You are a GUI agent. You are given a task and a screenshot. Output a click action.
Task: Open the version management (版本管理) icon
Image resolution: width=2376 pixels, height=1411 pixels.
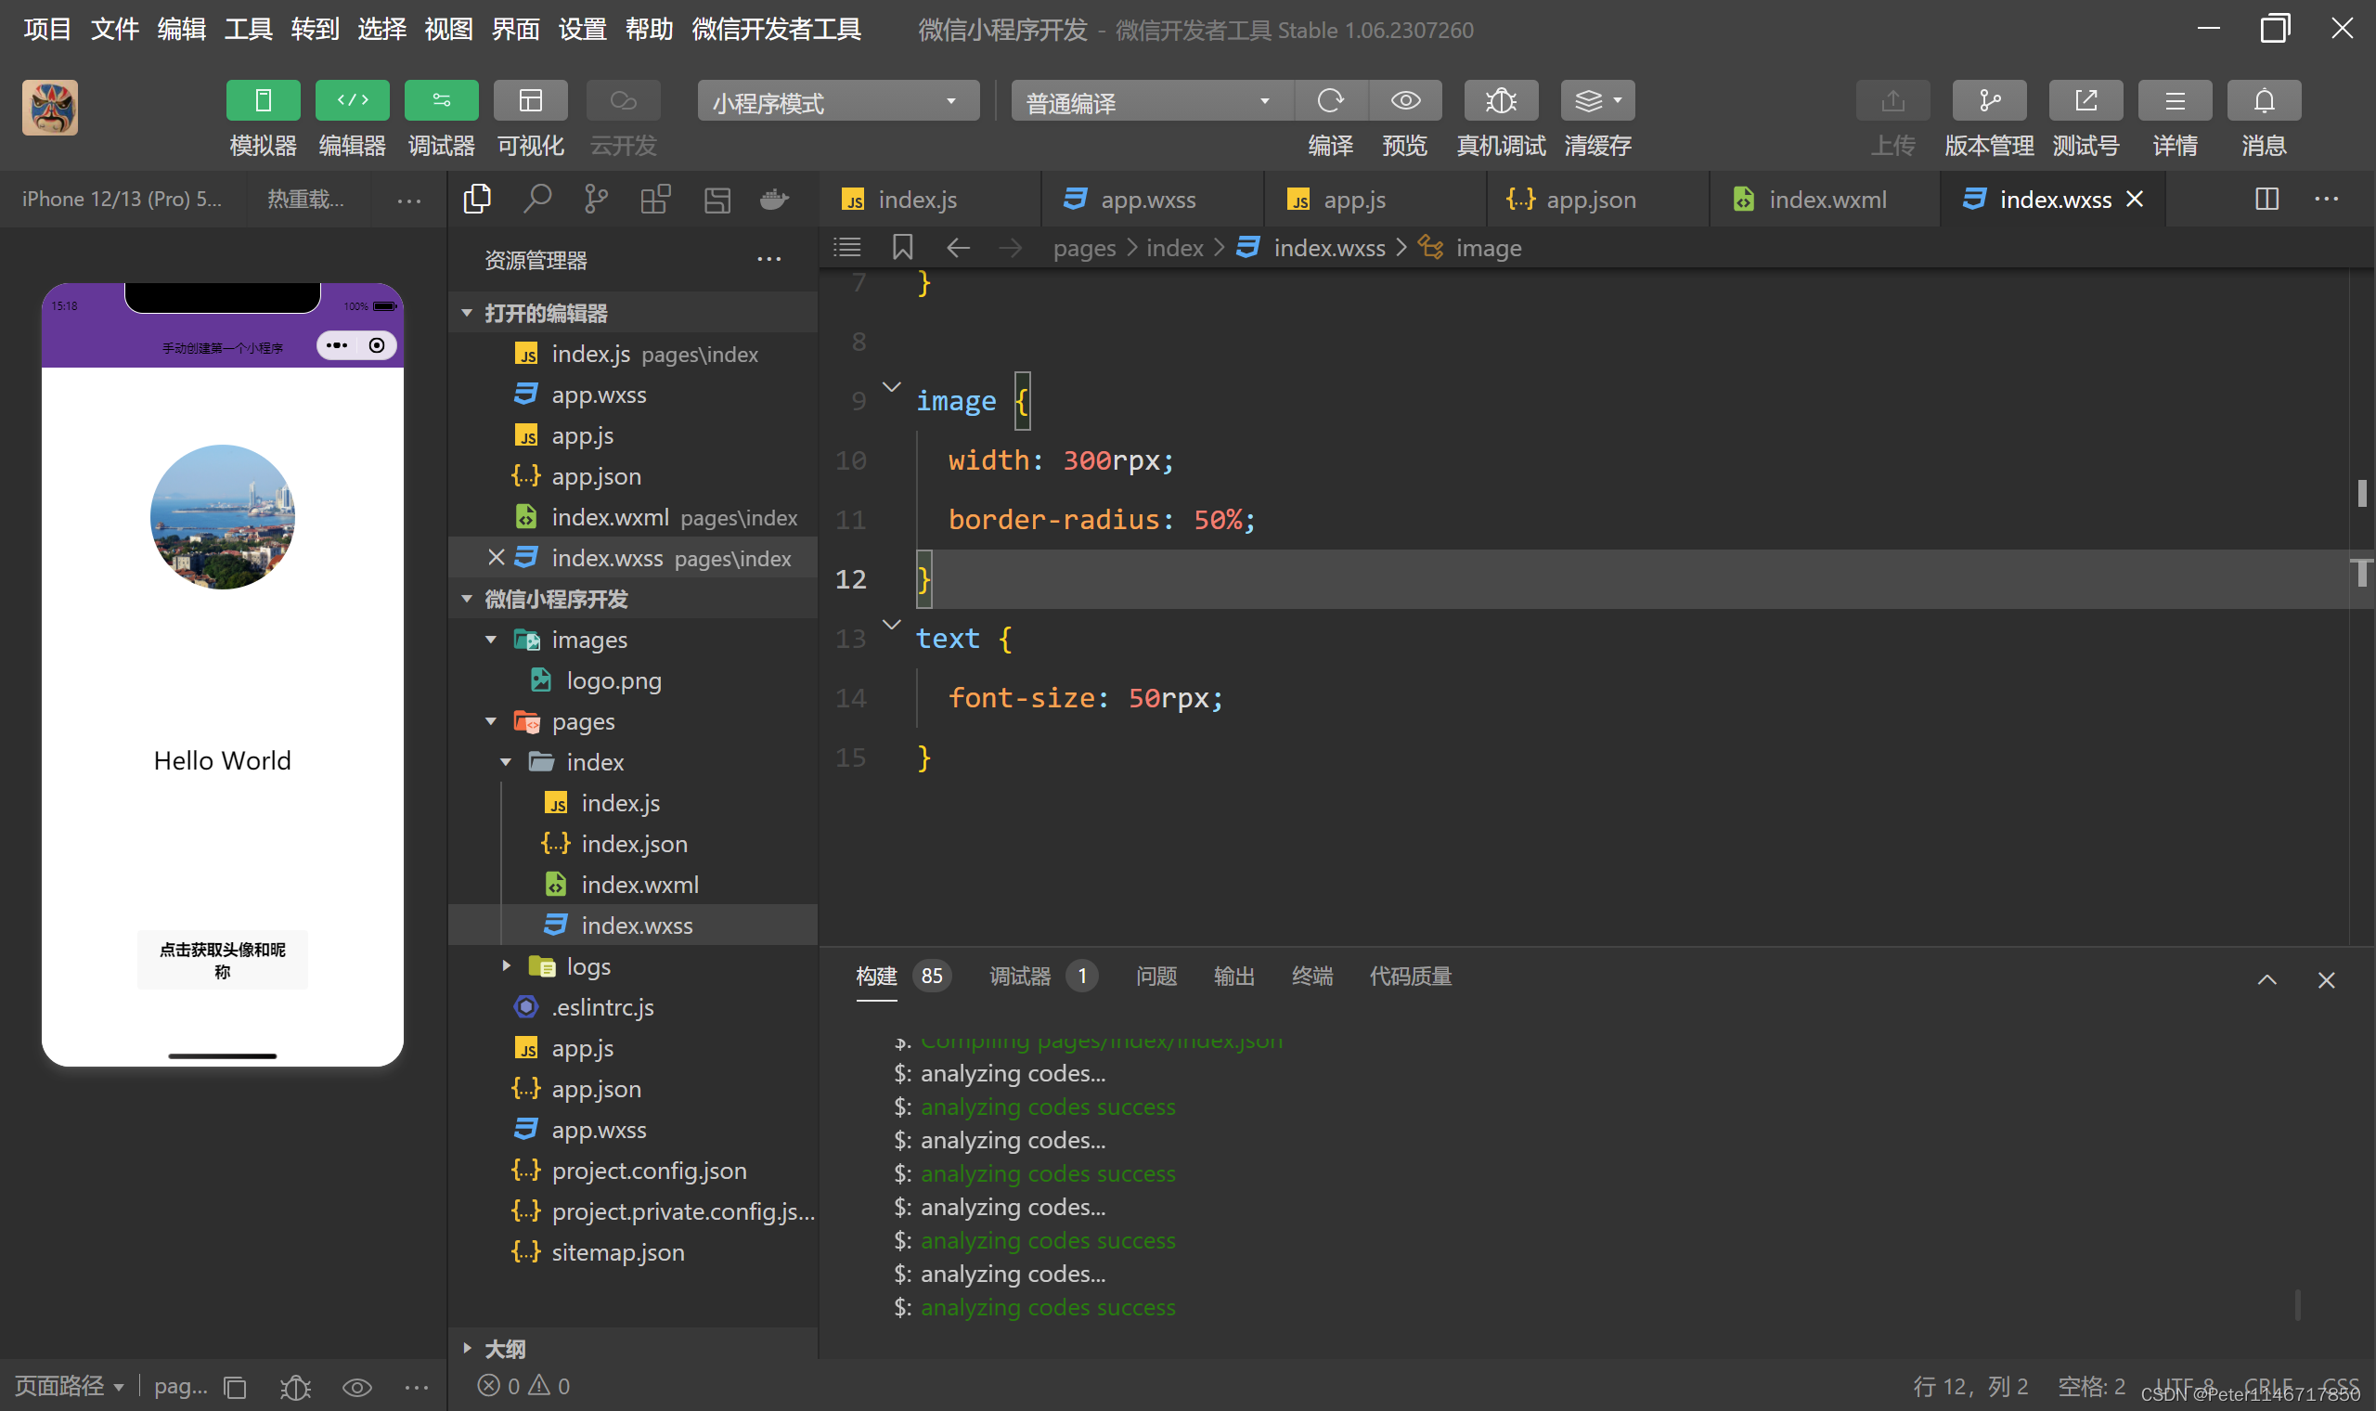1988,101
